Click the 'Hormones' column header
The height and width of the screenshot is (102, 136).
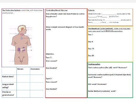(x=35, y=69)
